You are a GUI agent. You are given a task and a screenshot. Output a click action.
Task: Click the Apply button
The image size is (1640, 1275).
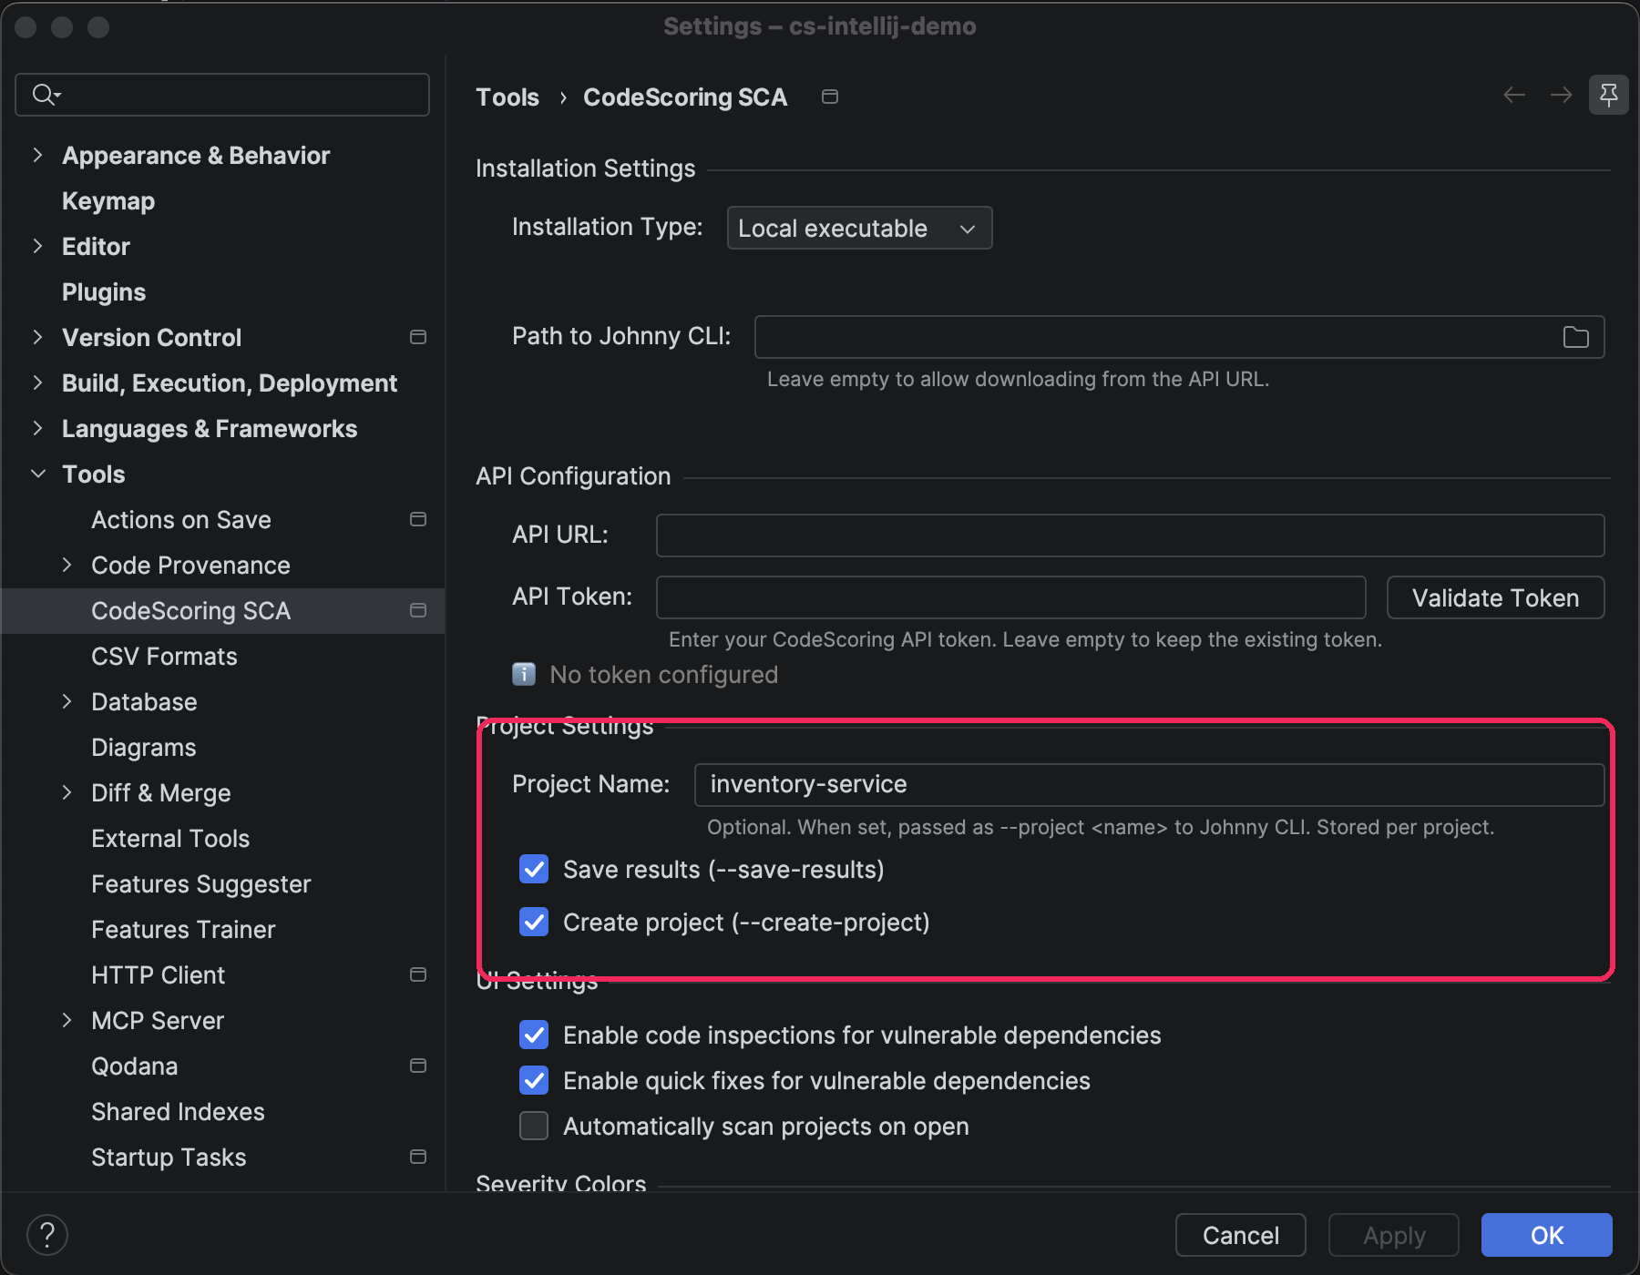coord(1393,1235)
